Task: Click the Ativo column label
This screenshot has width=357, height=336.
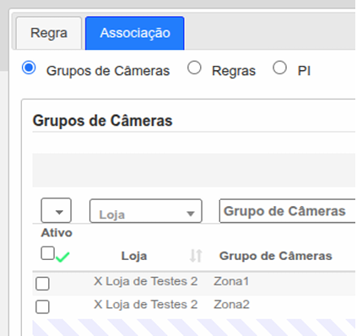Action: (x=57, y=233)
